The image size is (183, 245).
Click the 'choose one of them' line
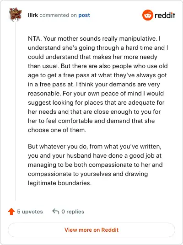[x=57, y=130]
